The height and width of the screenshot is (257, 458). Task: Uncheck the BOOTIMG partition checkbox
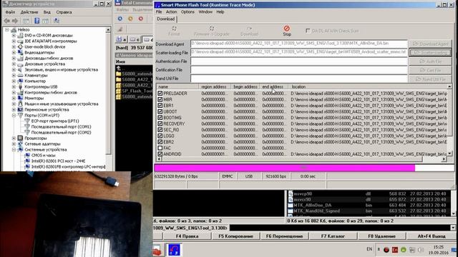[x=160, y=118]
